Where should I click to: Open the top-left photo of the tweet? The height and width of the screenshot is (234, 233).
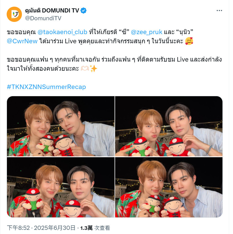tap(61, 126)
